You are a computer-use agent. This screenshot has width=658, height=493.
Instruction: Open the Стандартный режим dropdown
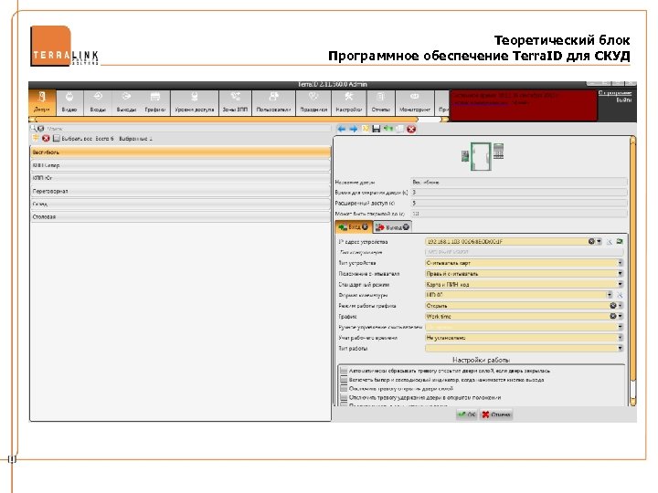620,284
